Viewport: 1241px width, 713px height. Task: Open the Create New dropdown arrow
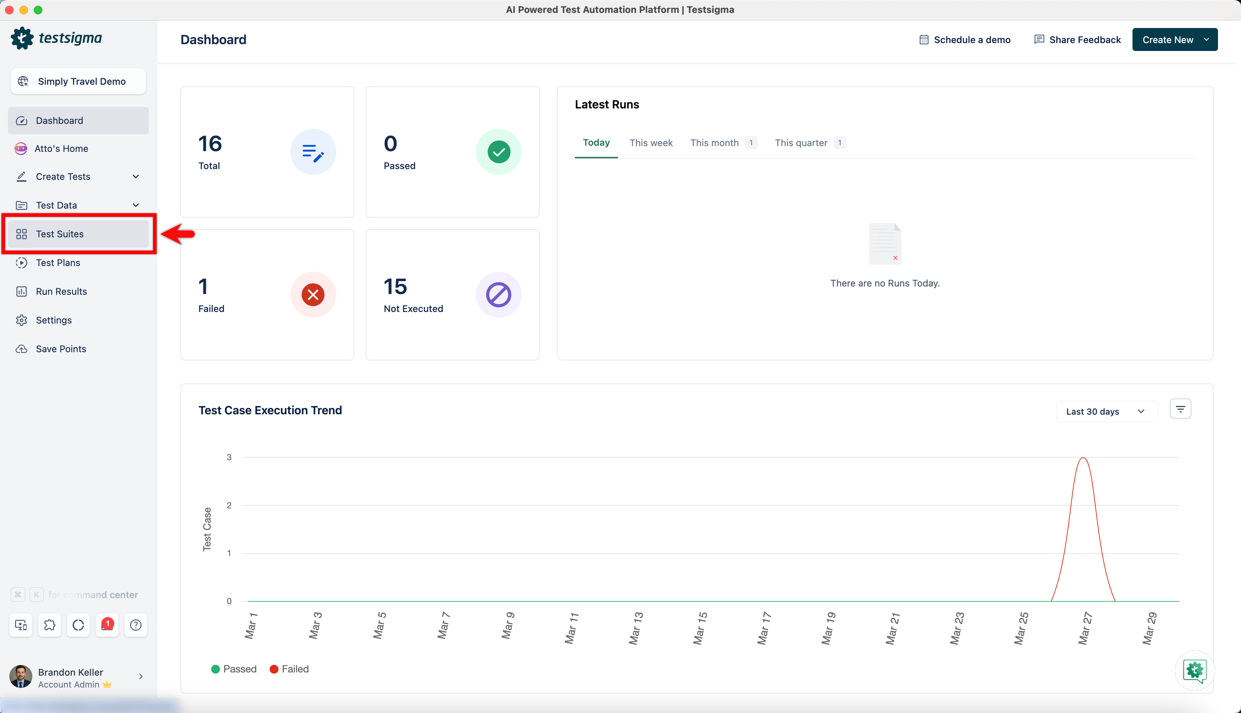1206,39
